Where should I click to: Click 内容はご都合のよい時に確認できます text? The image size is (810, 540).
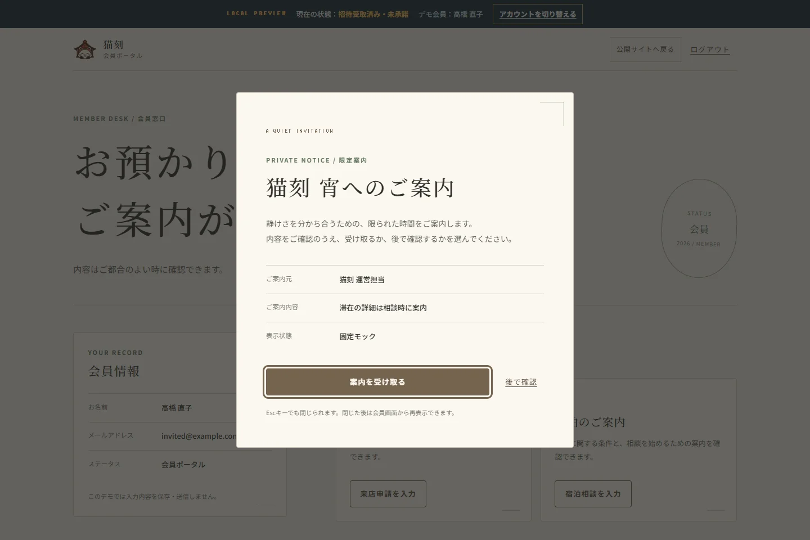149,269
